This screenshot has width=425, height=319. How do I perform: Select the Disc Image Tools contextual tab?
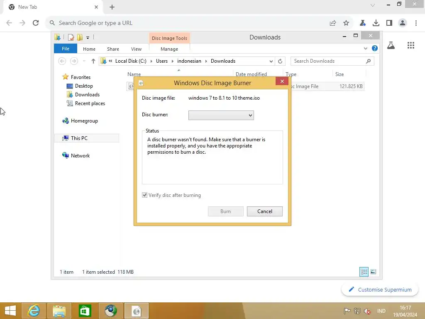click(169, 38)
